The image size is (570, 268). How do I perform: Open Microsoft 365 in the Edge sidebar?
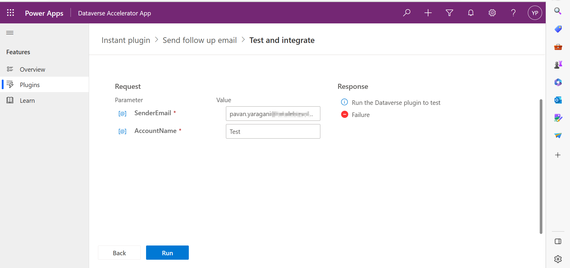[x=558, y=82]
